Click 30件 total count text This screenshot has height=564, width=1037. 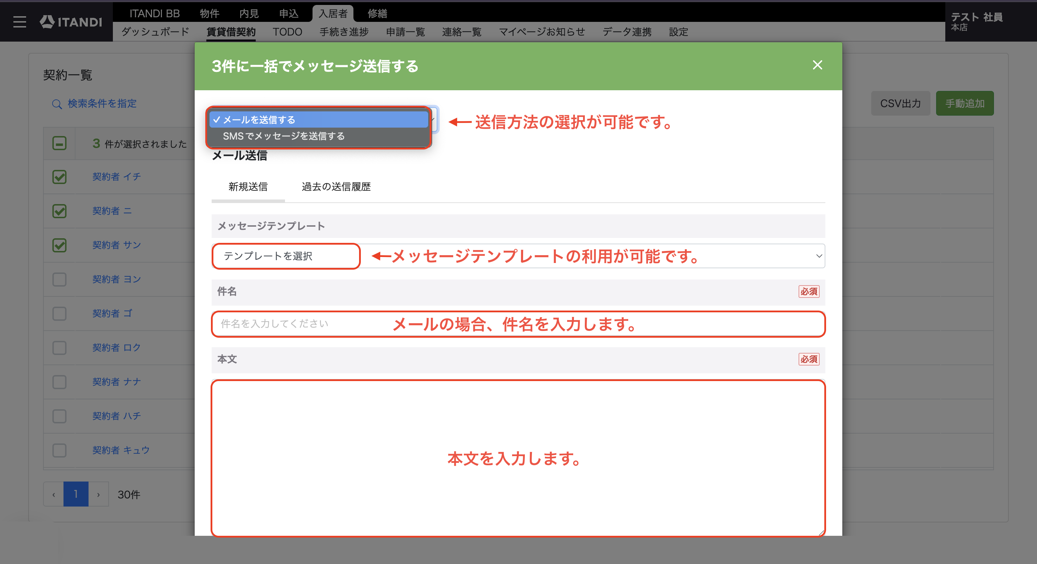pos(129,495)
